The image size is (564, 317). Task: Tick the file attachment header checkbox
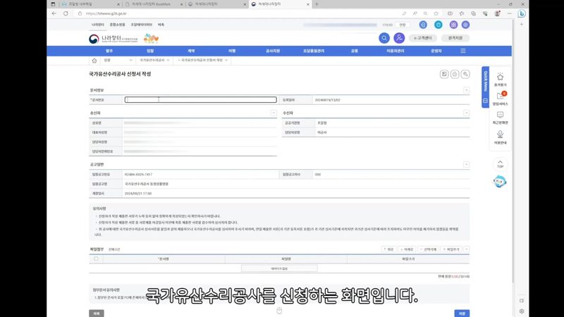96,259
